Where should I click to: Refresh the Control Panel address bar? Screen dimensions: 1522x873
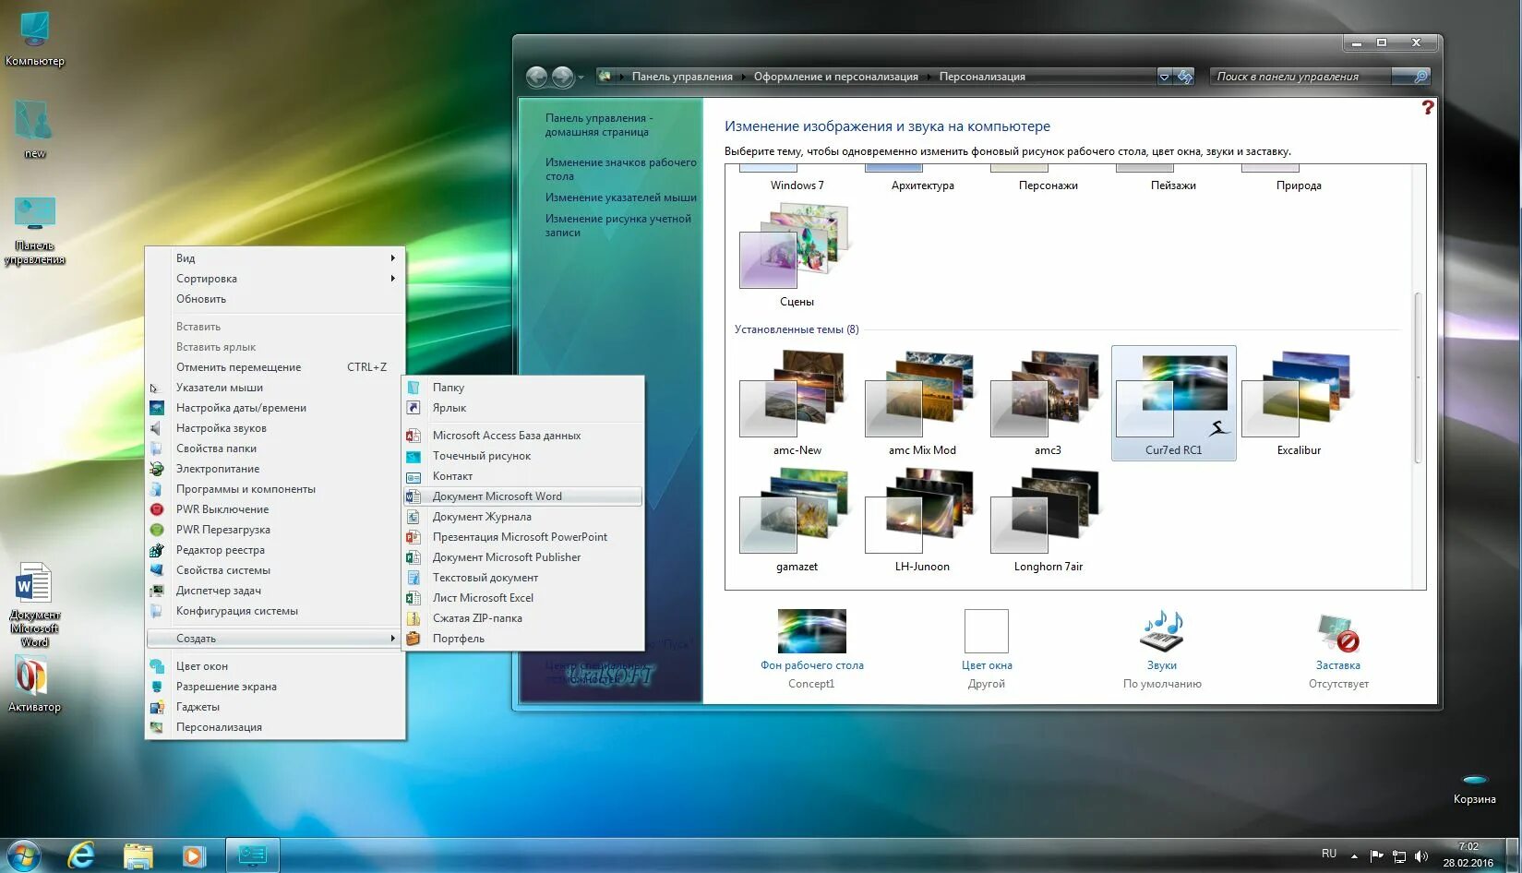pyautogui.click(x=1185, y=77)
